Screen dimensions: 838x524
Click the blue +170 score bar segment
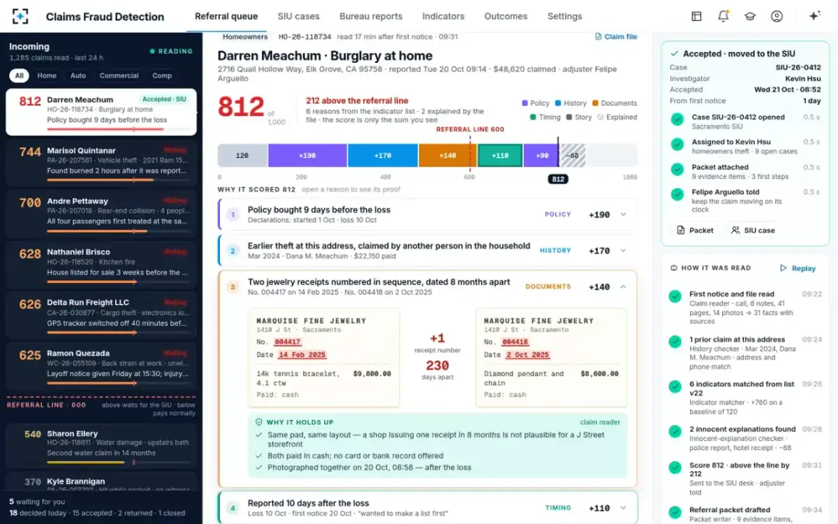pos(383,155)
